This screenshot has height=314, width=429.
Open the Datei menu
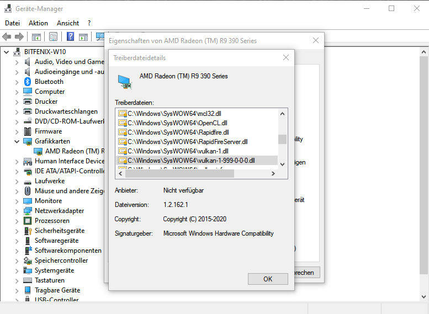[13, 23]
